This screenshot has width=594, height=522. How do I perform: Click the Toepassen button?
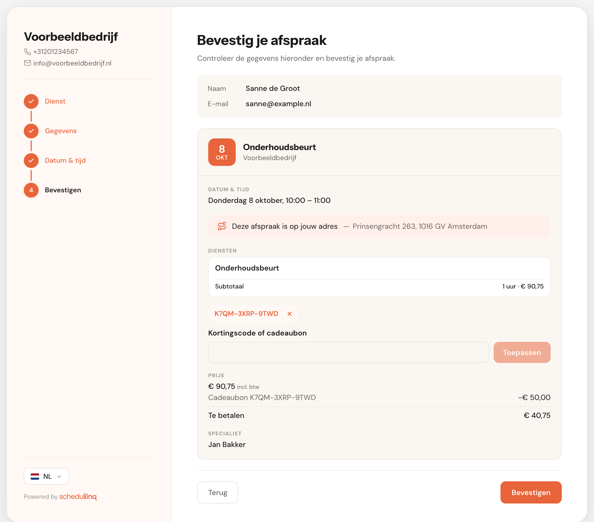click(x=522, y=352)
